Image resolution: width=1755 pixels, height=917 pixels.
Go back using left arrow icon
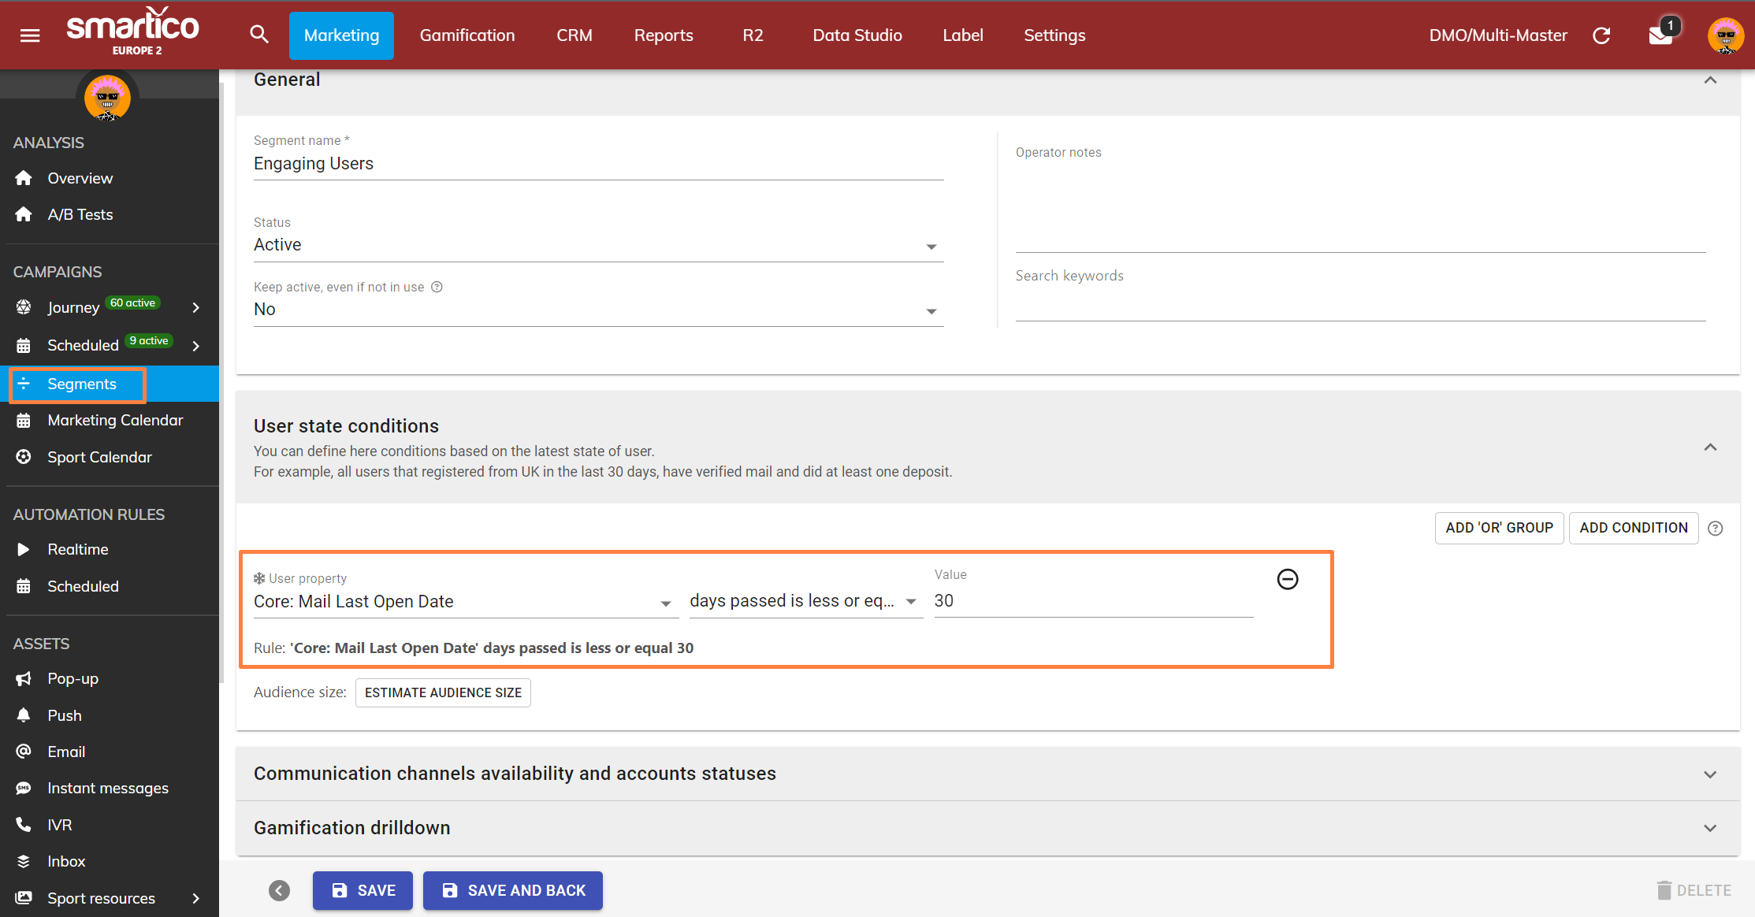click(x=279, y=890)
